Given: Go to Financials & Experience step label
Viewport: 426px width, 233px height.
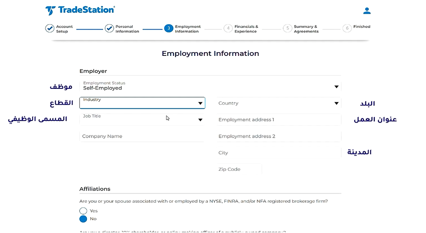Looking at the screenshot, I should click(x=246, y=29).
